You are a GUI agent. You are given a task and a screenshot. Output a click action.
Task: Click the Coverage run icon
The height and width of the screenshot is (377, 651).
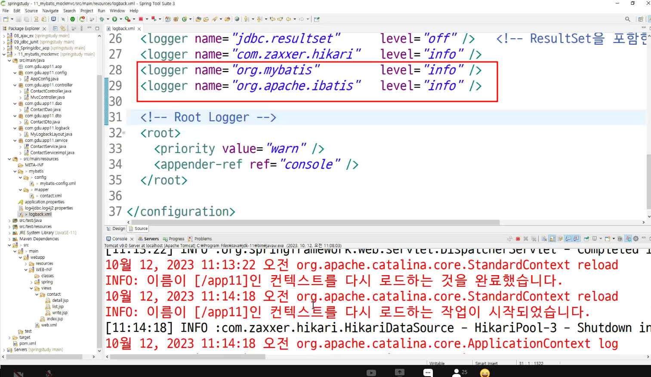127,19
